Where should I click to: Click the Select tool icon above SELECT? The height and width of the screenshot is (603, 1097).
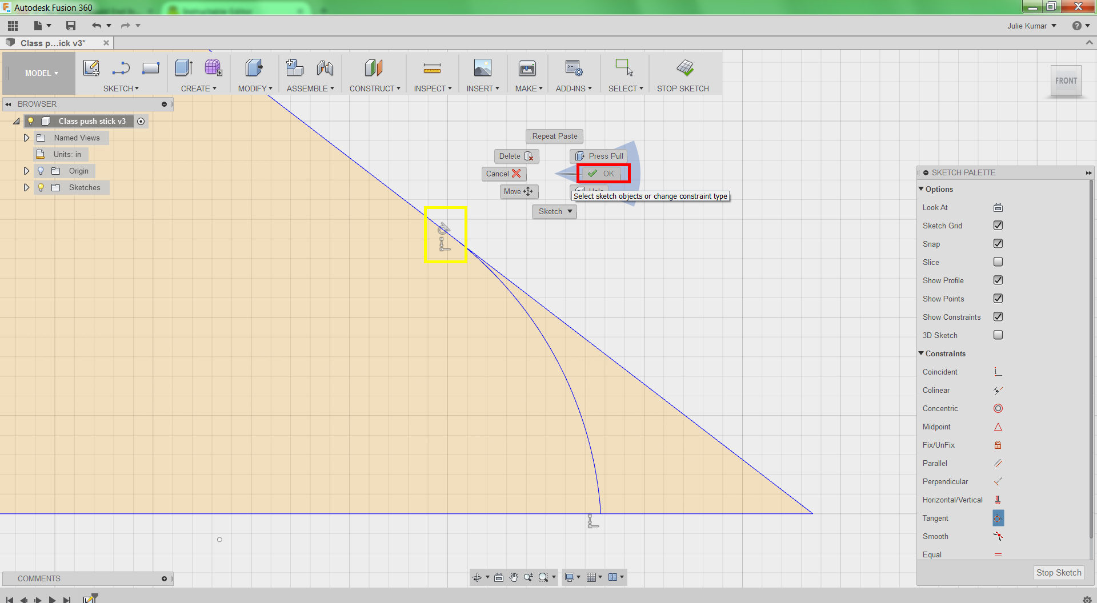[x=624, y=68]
